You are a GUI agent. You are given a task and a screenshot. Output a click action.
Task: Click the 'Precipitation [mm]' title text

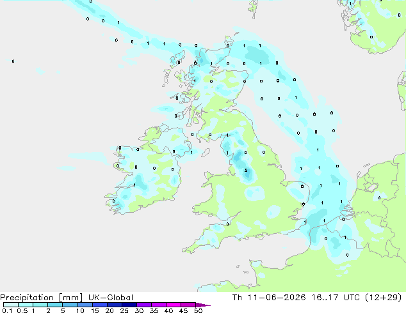coord(41,298)
